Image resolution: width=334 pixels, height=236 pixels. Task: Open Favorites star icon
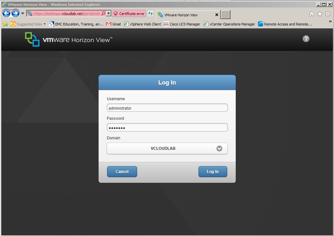tap(320, 14)
